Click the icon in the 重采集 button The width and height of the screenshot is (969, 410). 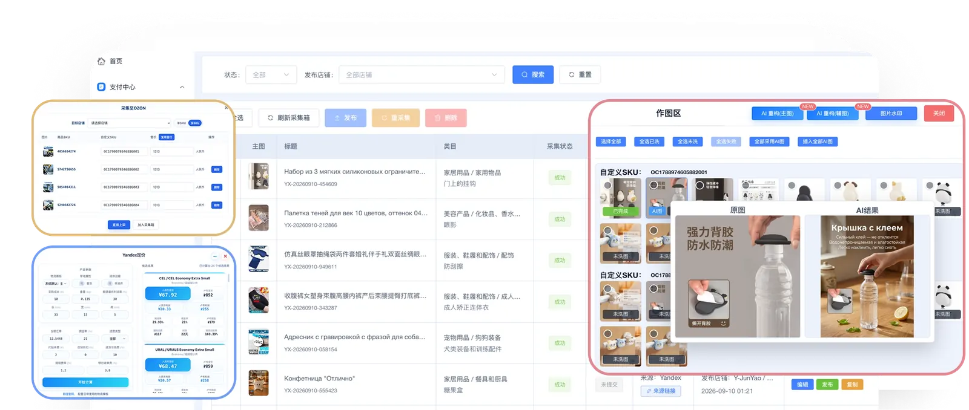[384, 118]
